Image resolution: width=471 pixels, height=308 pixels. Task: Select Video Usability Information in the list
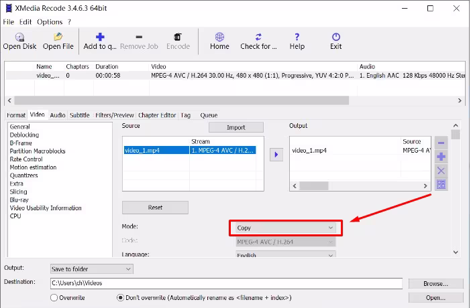pos(46,208)
